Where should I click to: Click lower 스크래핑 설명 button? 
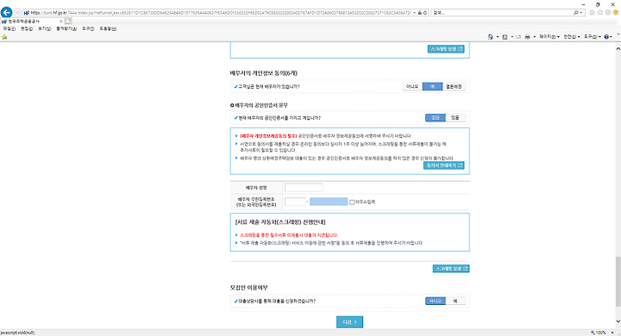451,269
